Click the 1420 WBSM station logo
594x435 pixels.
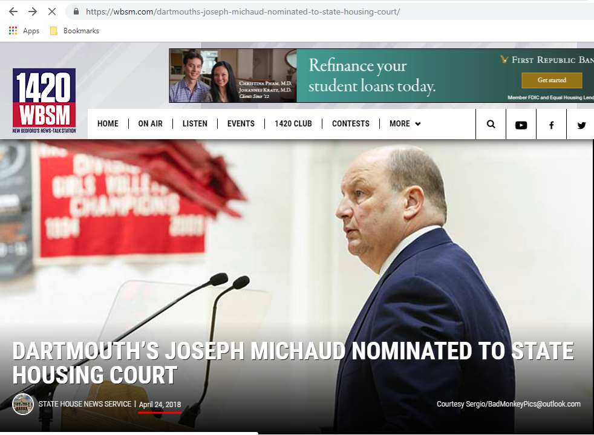[44, 100]
